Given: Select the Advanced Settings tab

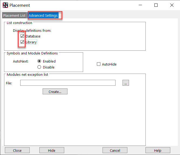Looking at the screenshot, I should click(x=43, y=15).
